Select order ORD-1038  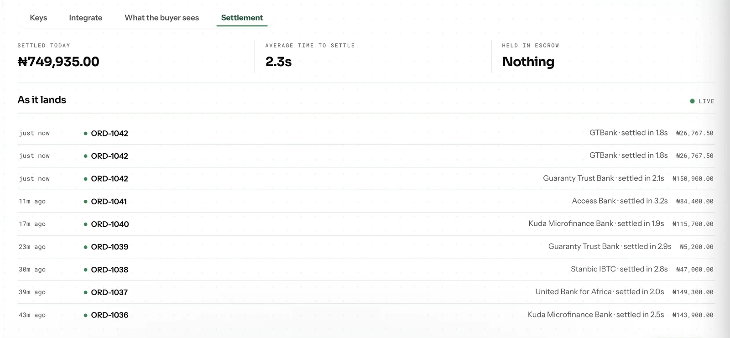[x=109, y=270]
